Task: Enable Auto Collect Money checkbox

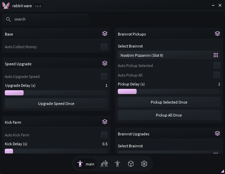Action: (104, 46)
